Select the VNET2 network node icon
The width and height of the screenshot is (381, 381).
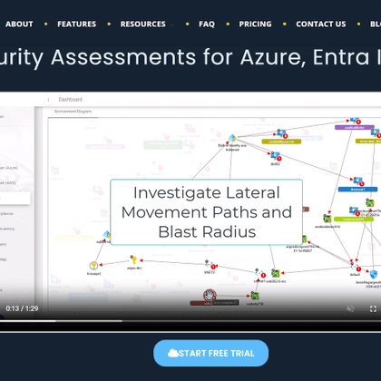tap(209, 265)
